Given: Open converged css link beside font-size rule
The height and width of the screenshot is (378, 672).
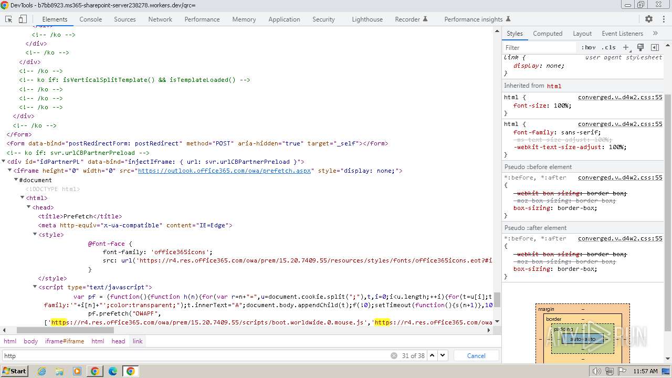Looking at the screenshot, I should tap(620, 97).
